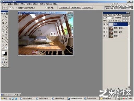Screen dimensions: 134x101
Task: Click the white foreground color swatch
Action: coord(3,52)
